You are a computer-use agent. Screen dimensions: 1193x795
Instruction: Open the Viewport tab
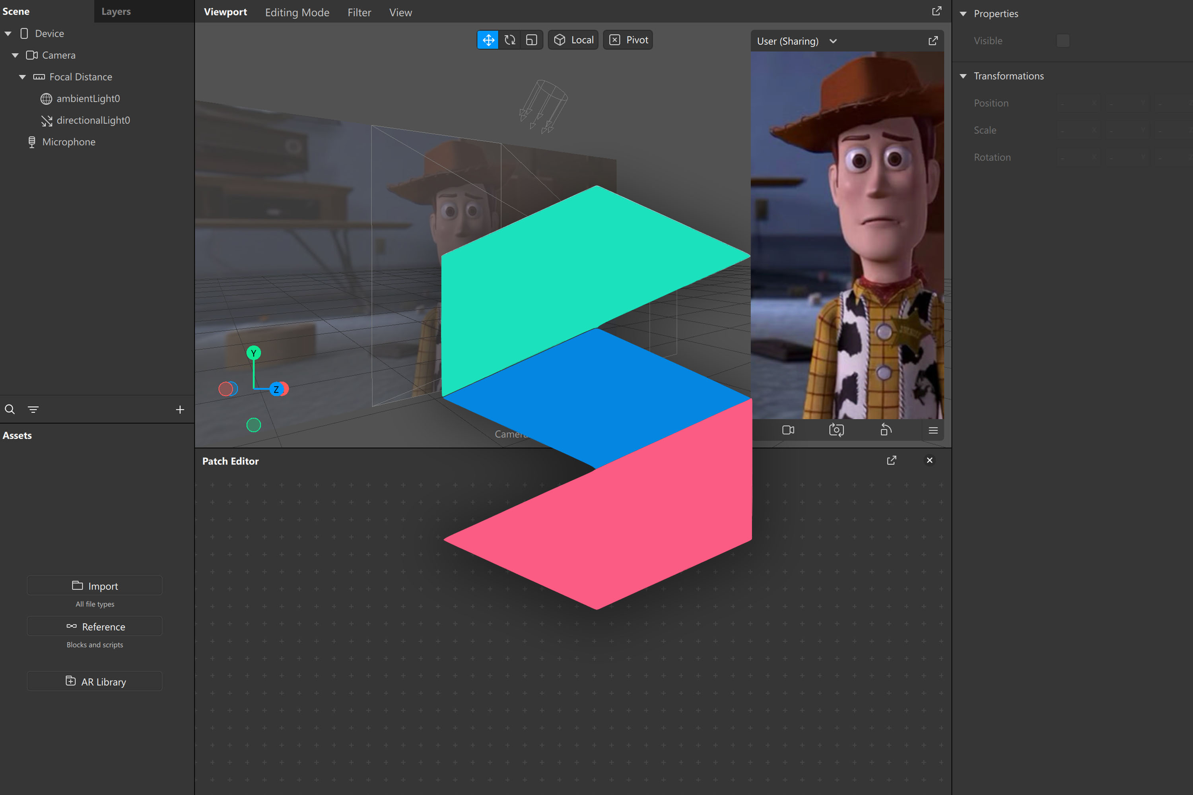point(225,12)
